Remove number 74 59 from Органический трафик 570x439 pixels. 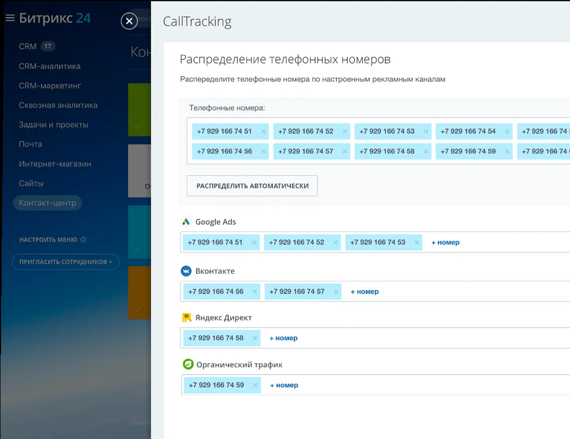coord(255,385)
